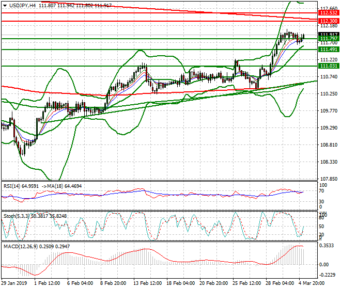The image size is (341, 289).
Task: Click the 108.330 price axis value
Action: click(x=329, y=162)
